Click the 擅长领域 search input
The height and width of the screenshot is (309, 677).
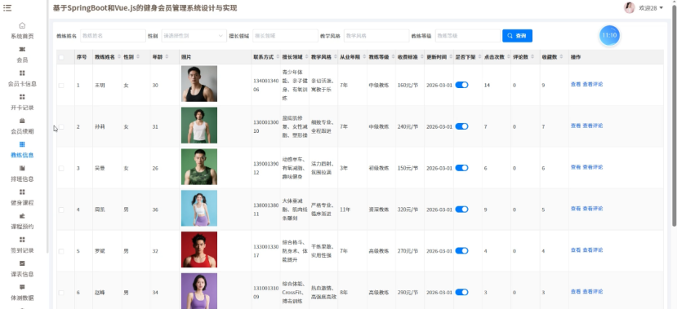[x=285, y=36]
